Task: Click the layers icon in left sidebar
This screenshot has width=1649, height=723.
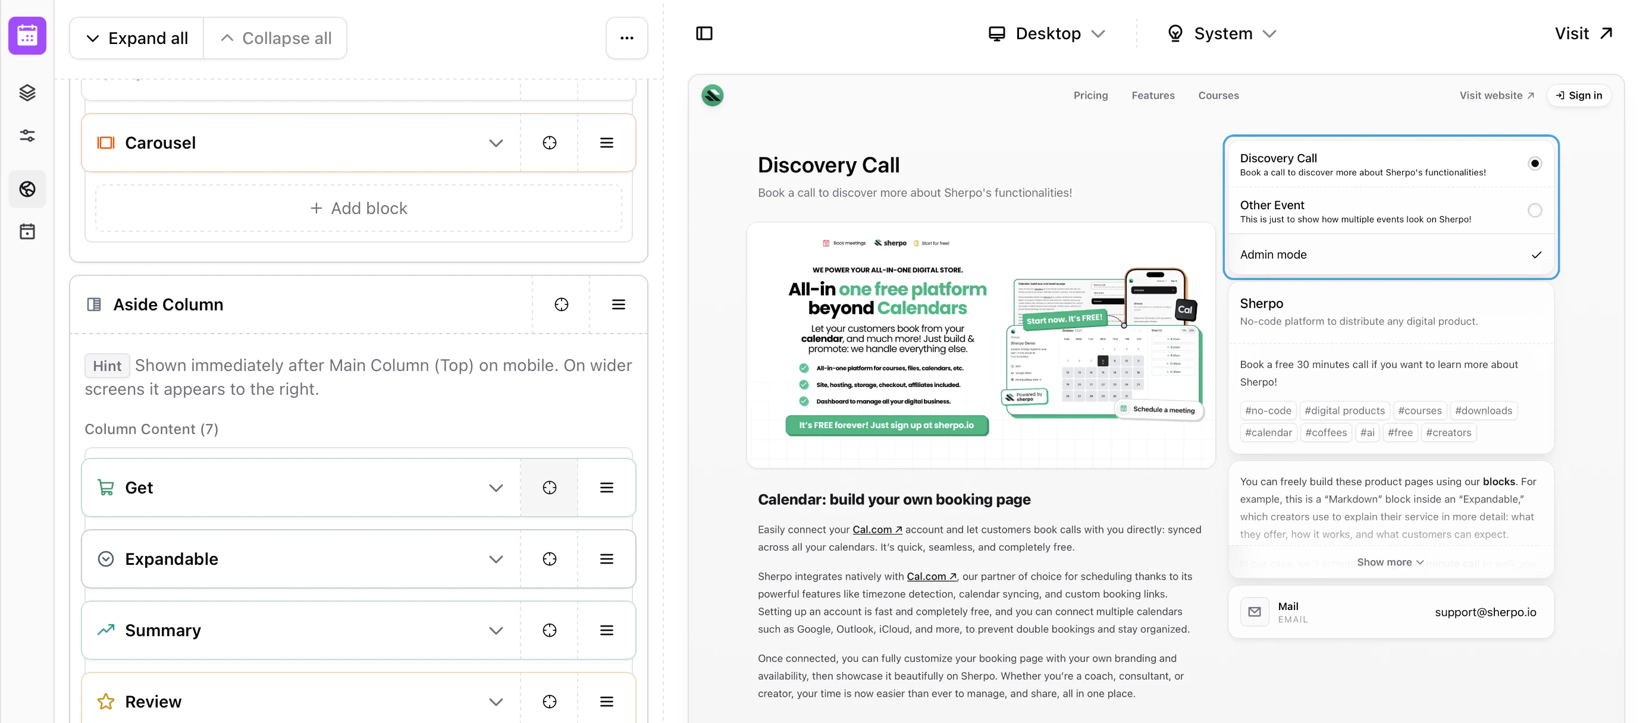Action: (27, 93)
